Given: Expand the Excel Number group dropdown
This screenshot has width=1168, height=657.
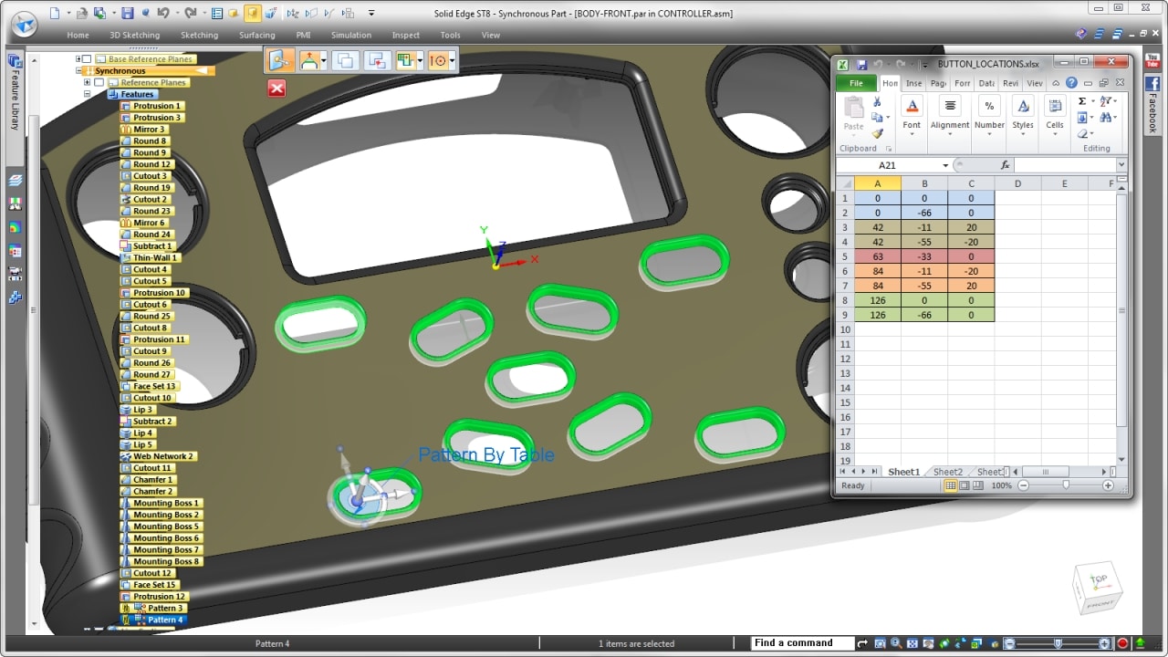Looking at the screenshot, I should click(x=989, y=134).
